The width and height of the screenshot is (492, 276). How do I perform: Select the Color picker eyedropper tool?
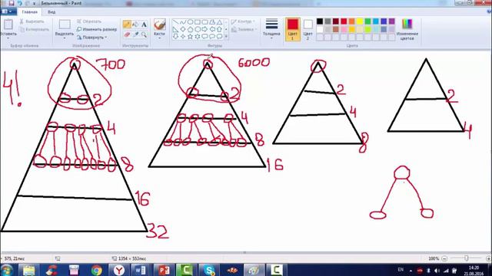click(135, 34)
